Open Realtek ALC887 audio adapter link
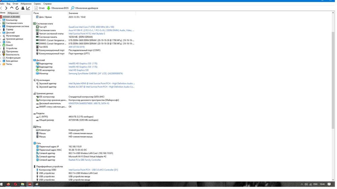337x189 pixels. click(x=101, y=87)
